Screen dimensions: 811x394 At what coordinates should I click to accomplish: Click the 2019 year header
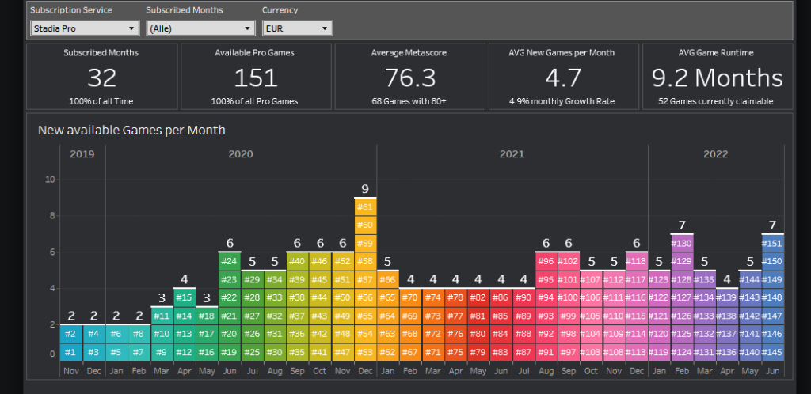[82, 154]
